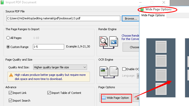This screenshot has width=189, height=106.
Task: Enable the OCR checkbox
Action: [124, 69]
